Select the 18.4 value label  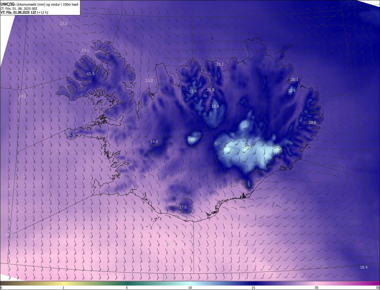364,267
